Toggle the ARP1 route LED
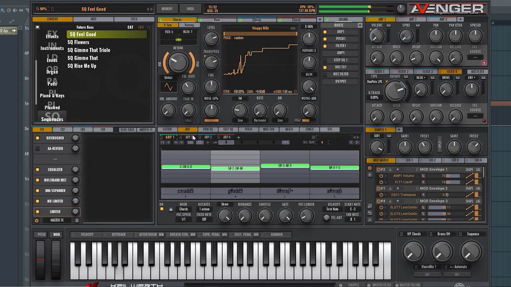 325,32
